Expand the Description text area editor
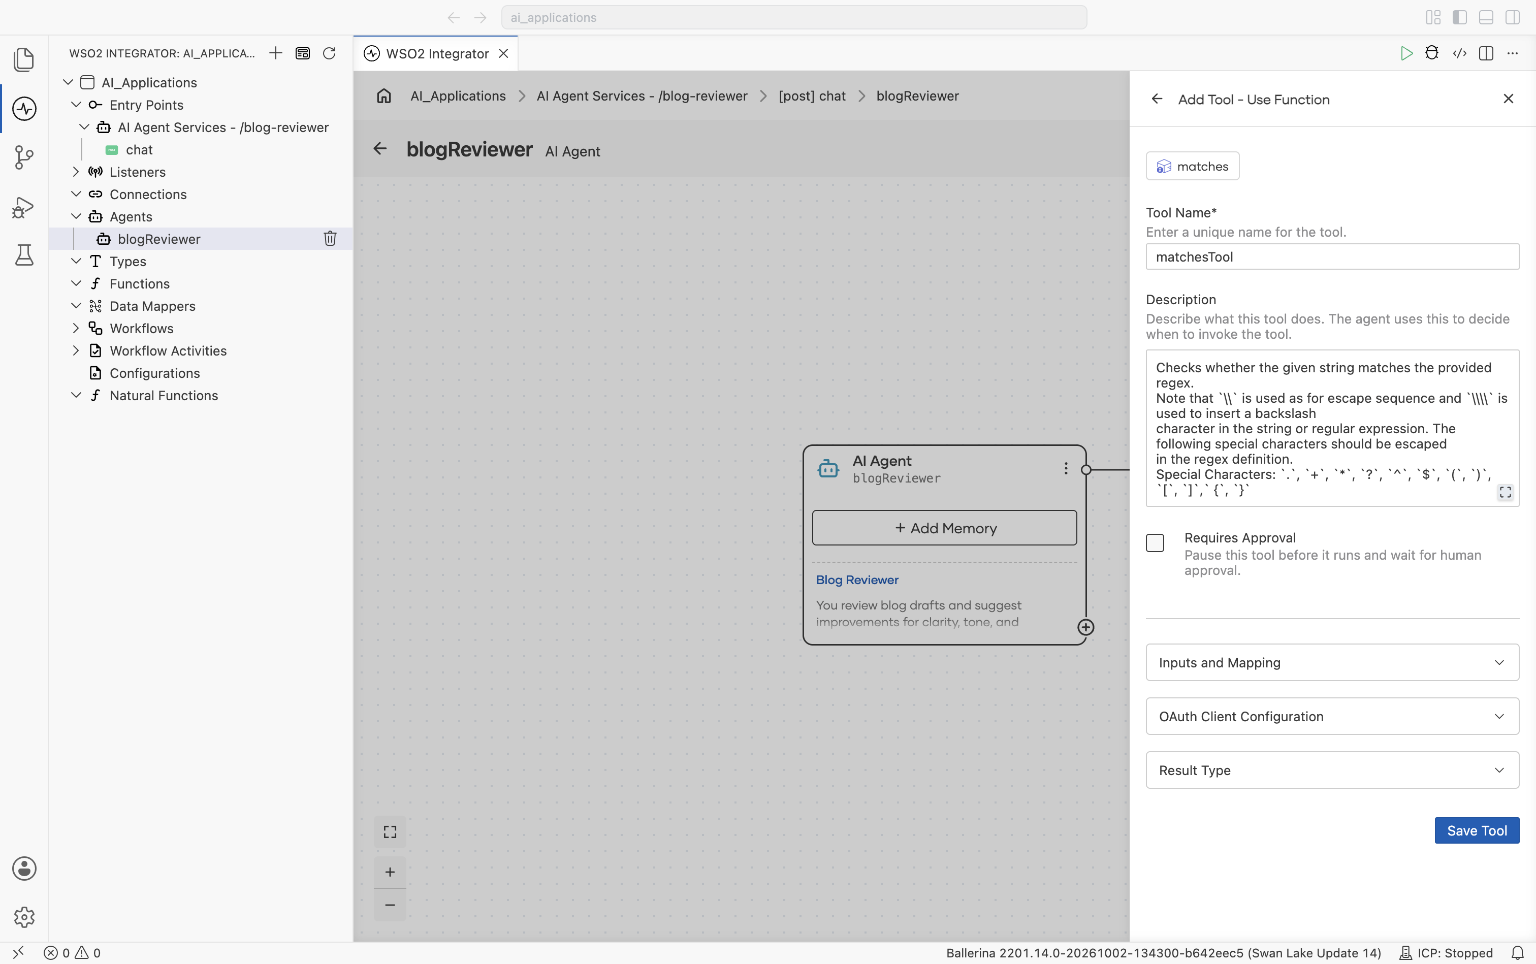Screen dimensions: 1536x964 point(1506,492)
